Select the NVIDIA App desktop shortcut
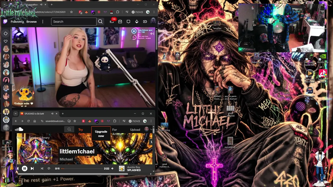This screenshot has width=333, height=187. click(x=323, y=58)
